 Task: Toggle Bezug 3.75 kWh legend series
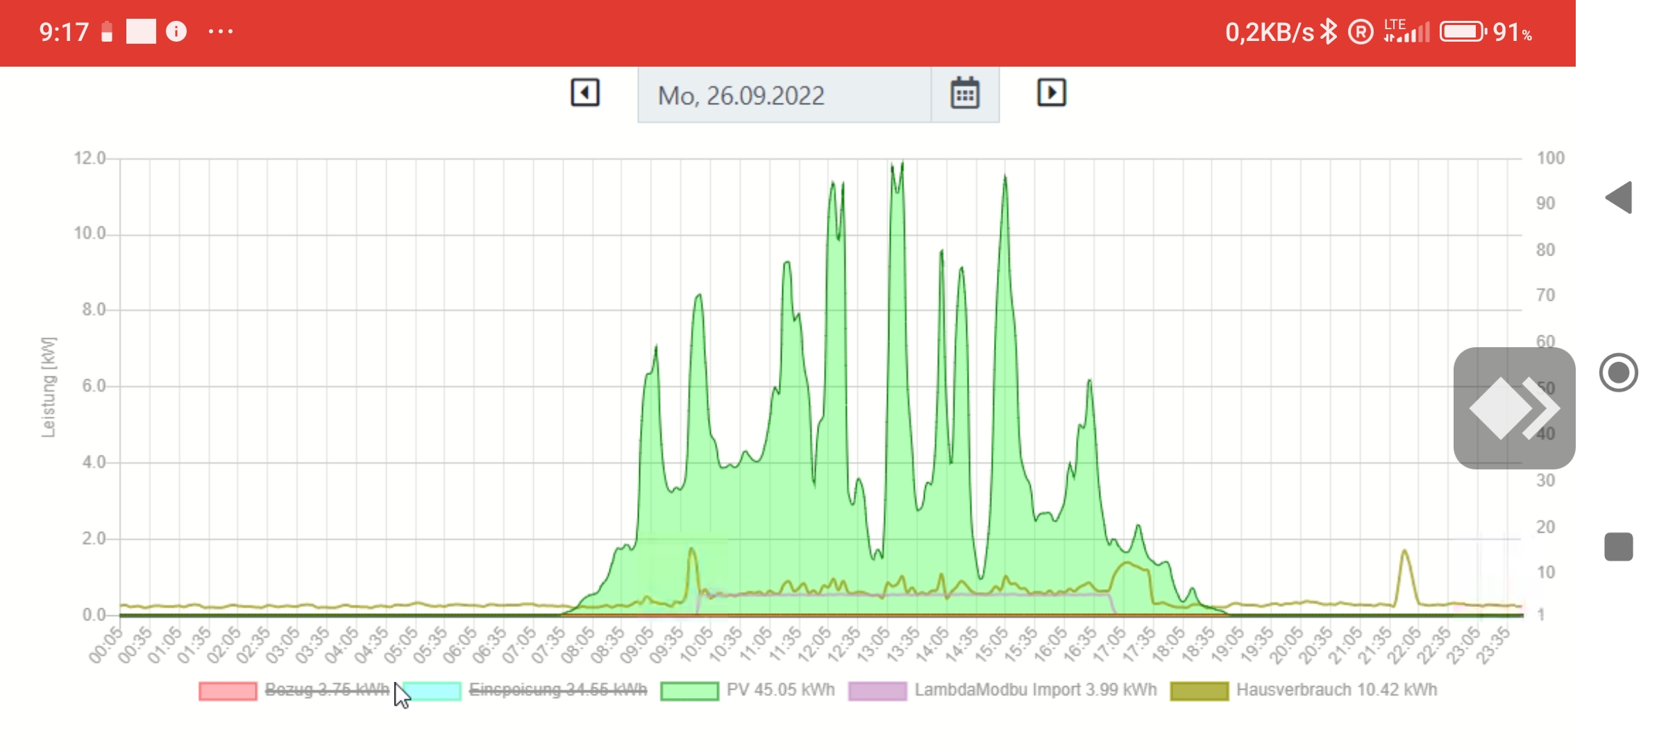pyautogui.click(x=326, y=690)
